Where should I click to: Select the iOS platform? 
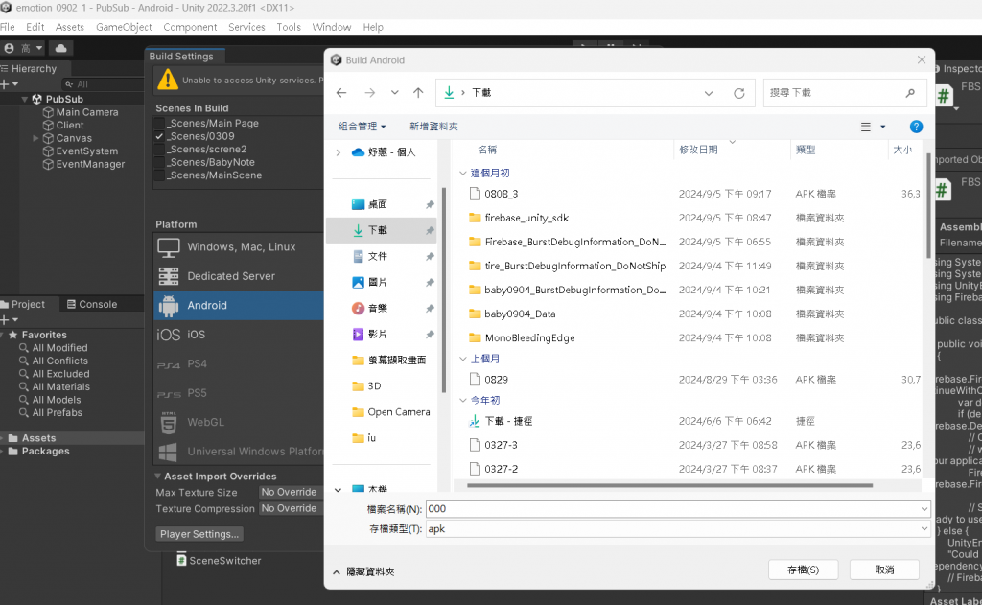pyautogui.click(x=239, y=335)
